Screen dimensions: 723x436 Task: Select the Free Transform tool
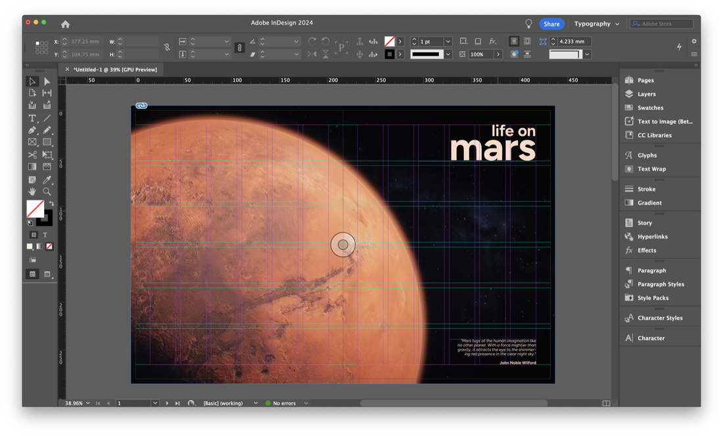click(x=47, y=155)
